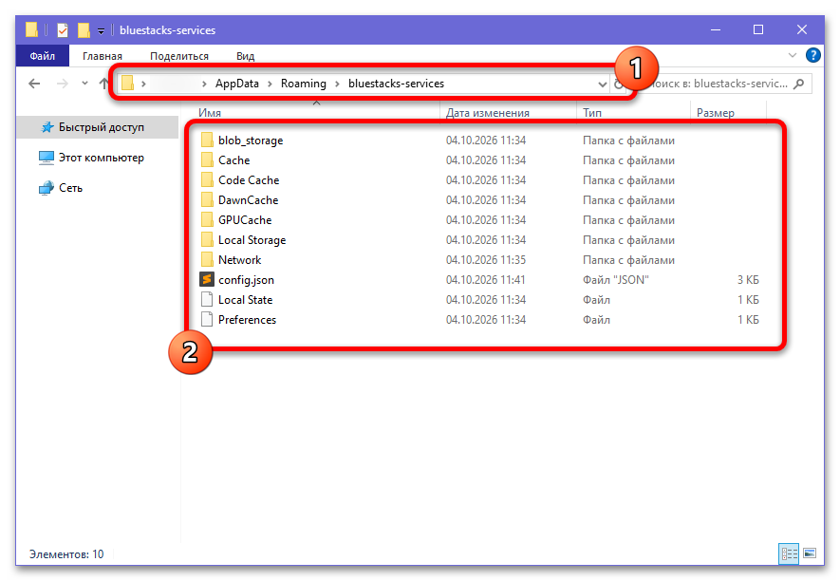
Task: Click the Properties quick-access toolbar icon
Action: 63,30
